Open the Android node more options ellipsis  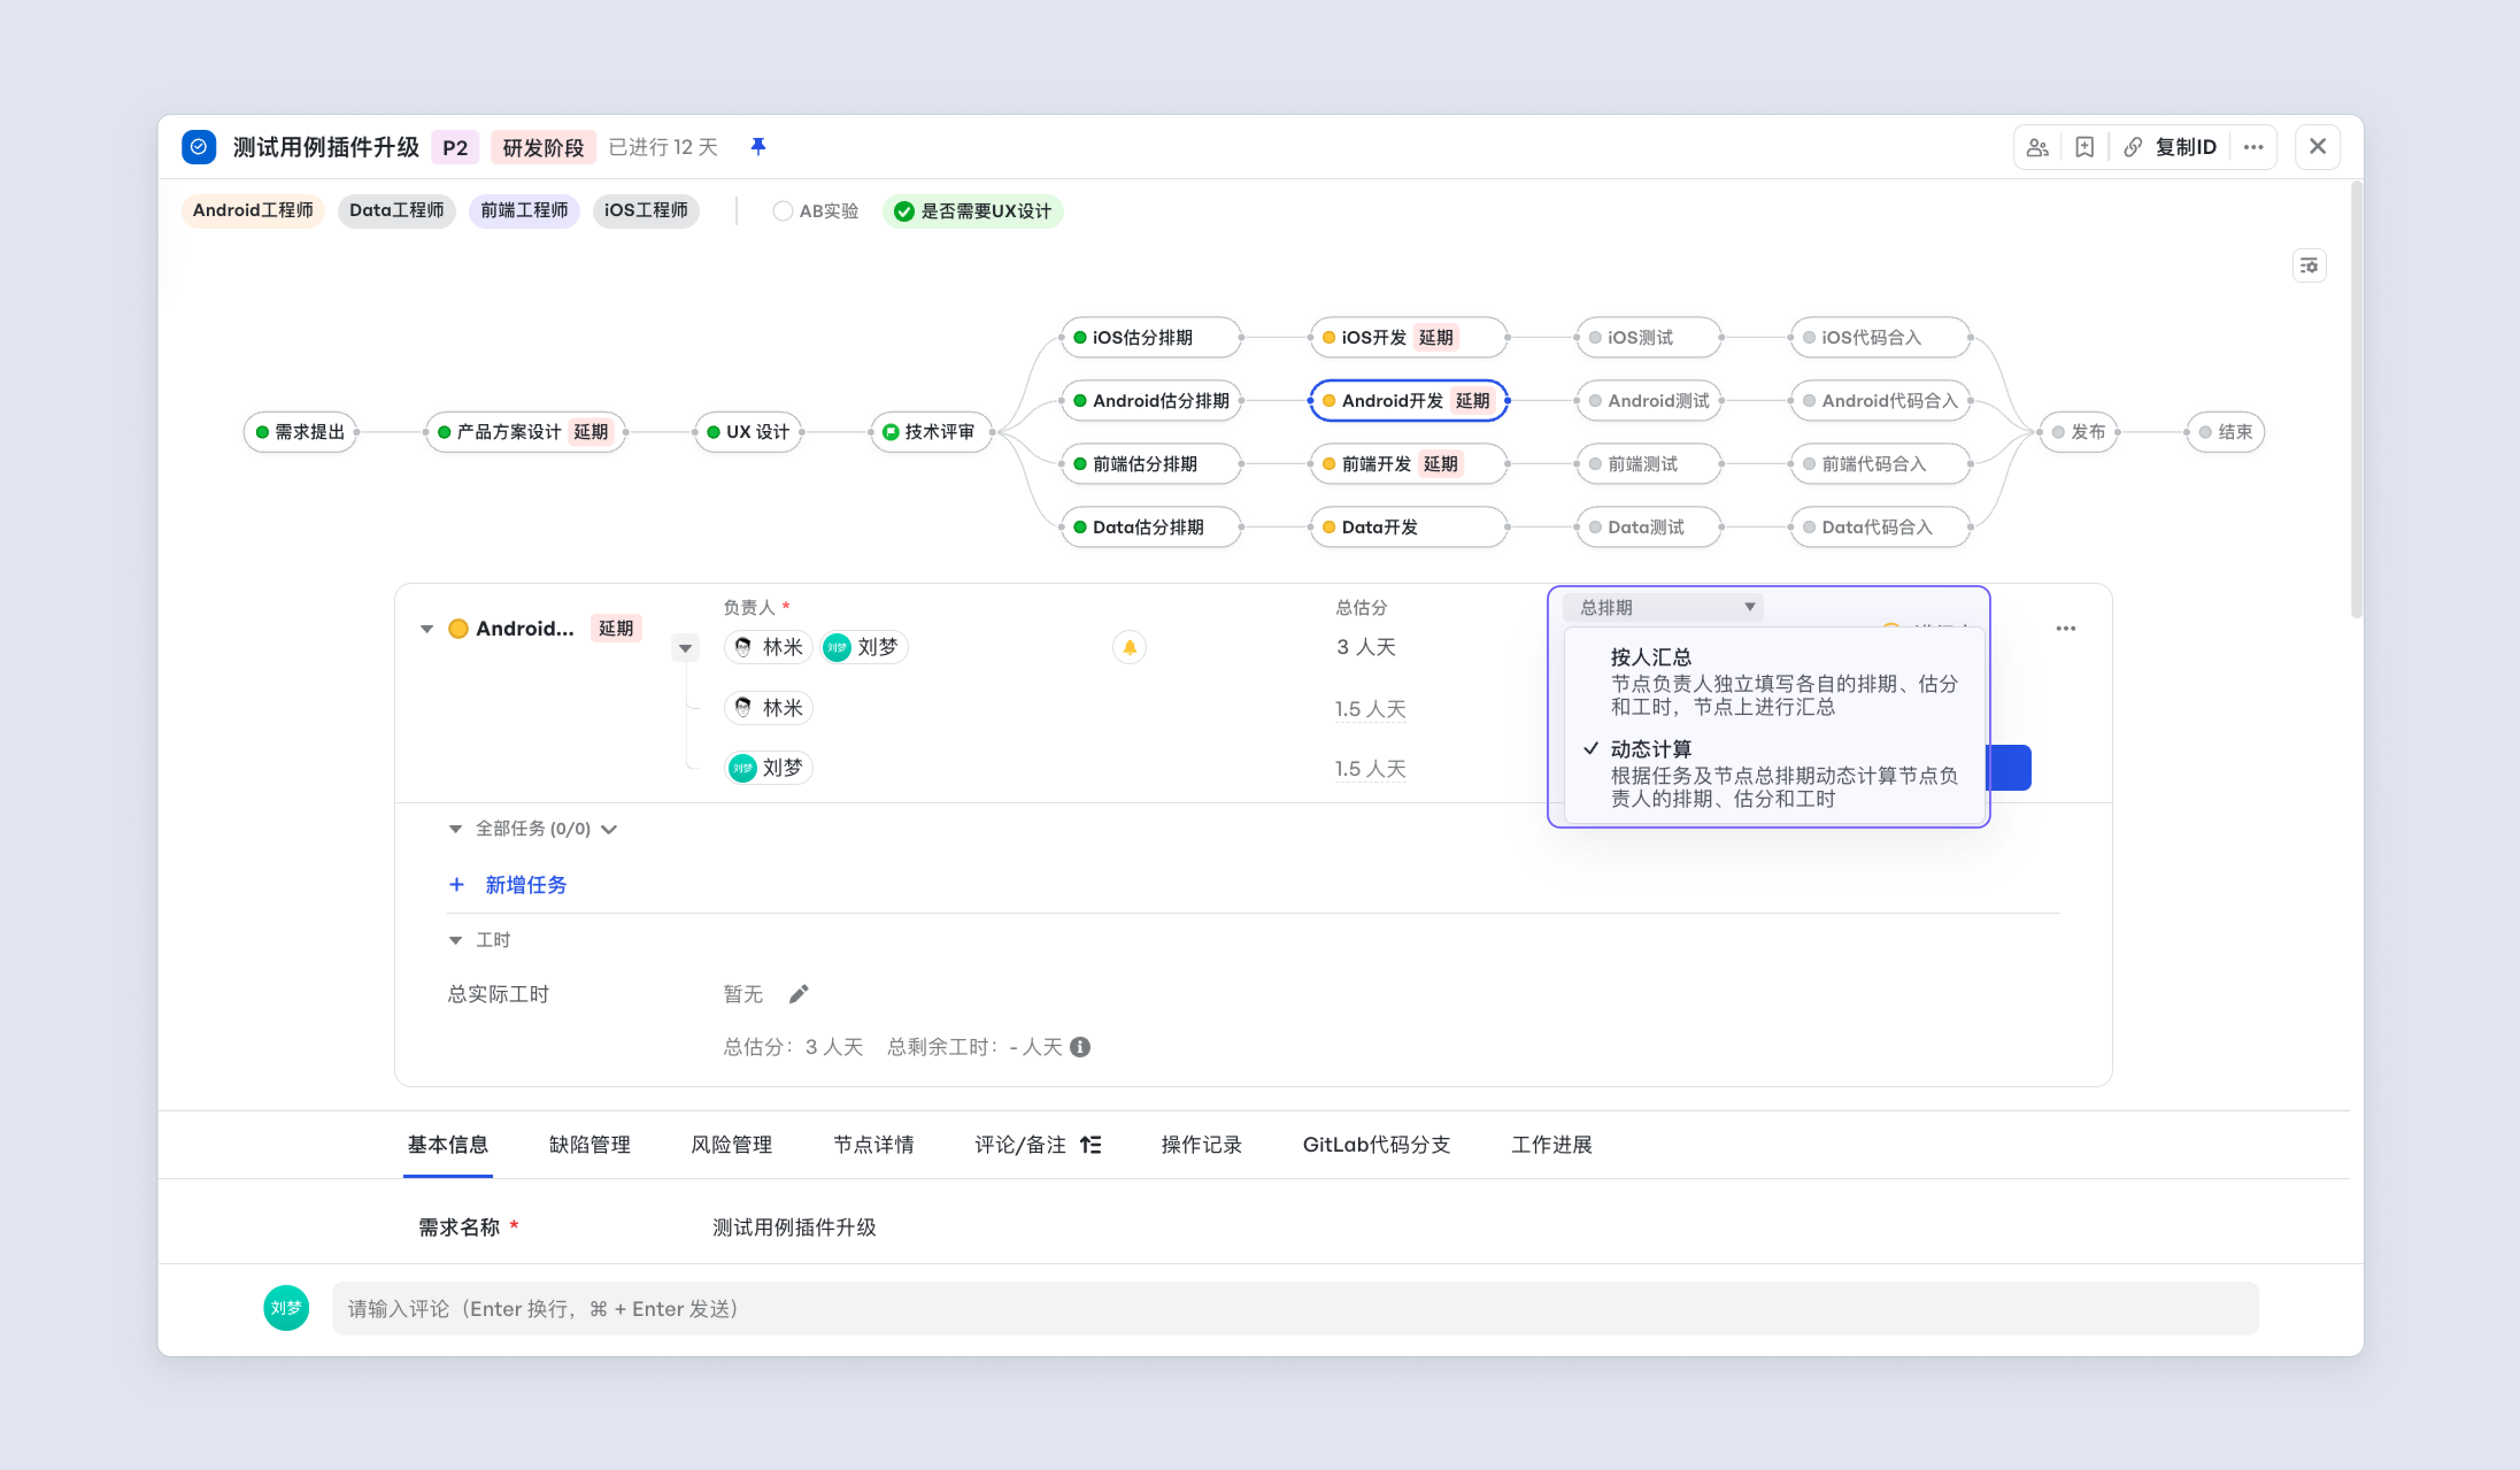pos(2066,629)
